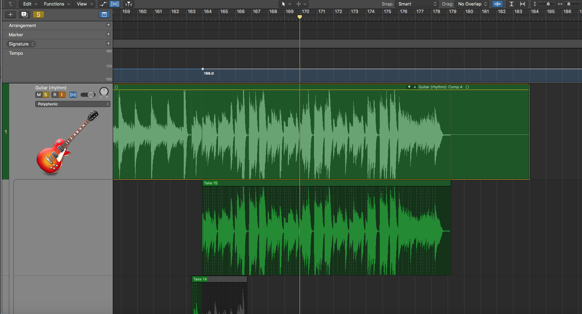Viewport: 582px width, 314px height.
Task: Toggle the waveform zoom button
Action: [x=497, y=4]
